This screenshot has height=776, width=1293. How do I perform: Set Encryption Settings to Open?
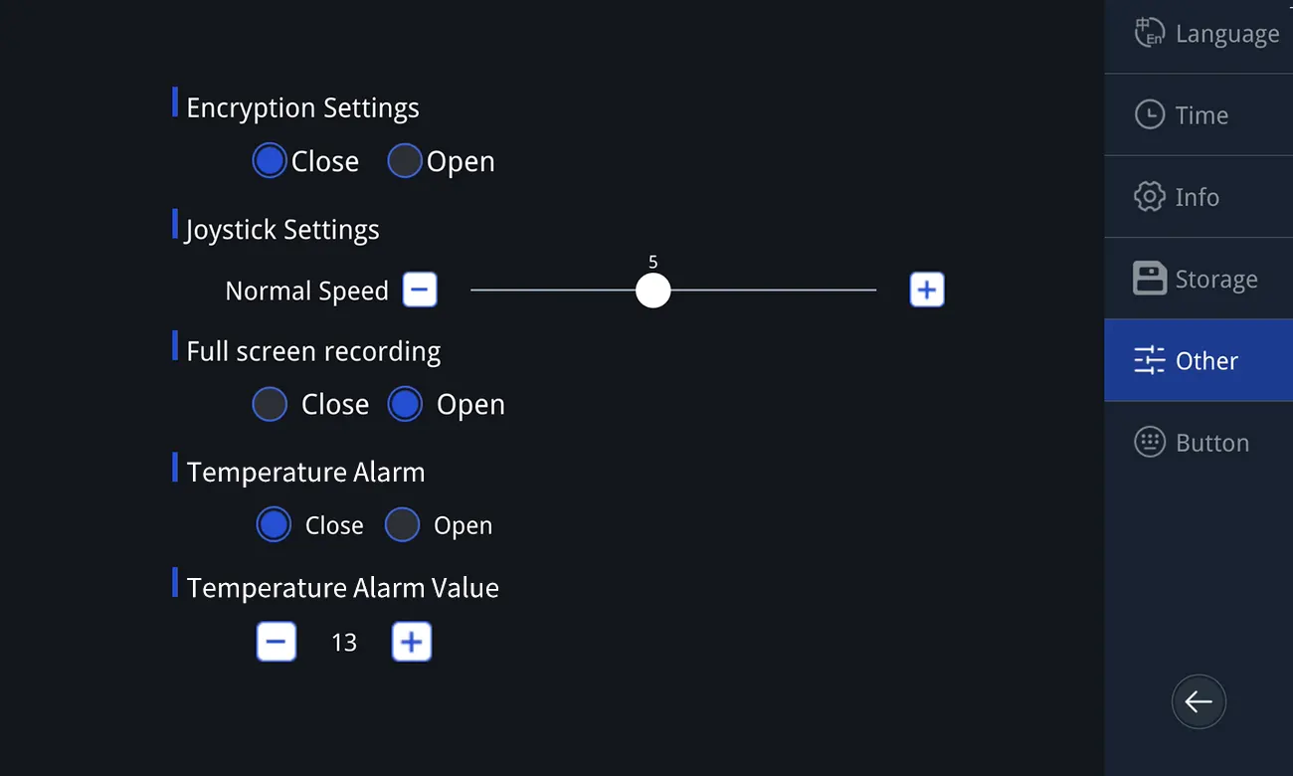coord(405,161)
